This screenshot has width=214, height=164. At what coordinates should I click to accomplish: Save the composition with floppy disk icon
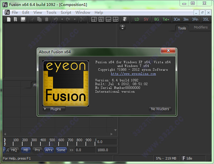[23, 19]
